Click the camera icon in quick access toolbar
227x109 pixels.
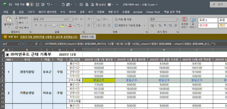81,5
